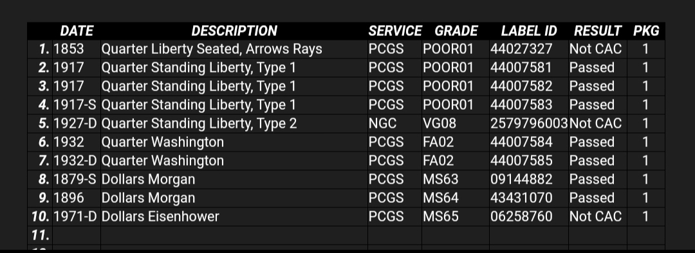Click the GRADE column header
The image size is (695, 253).
pyautogui.click(x=456, y=31)
